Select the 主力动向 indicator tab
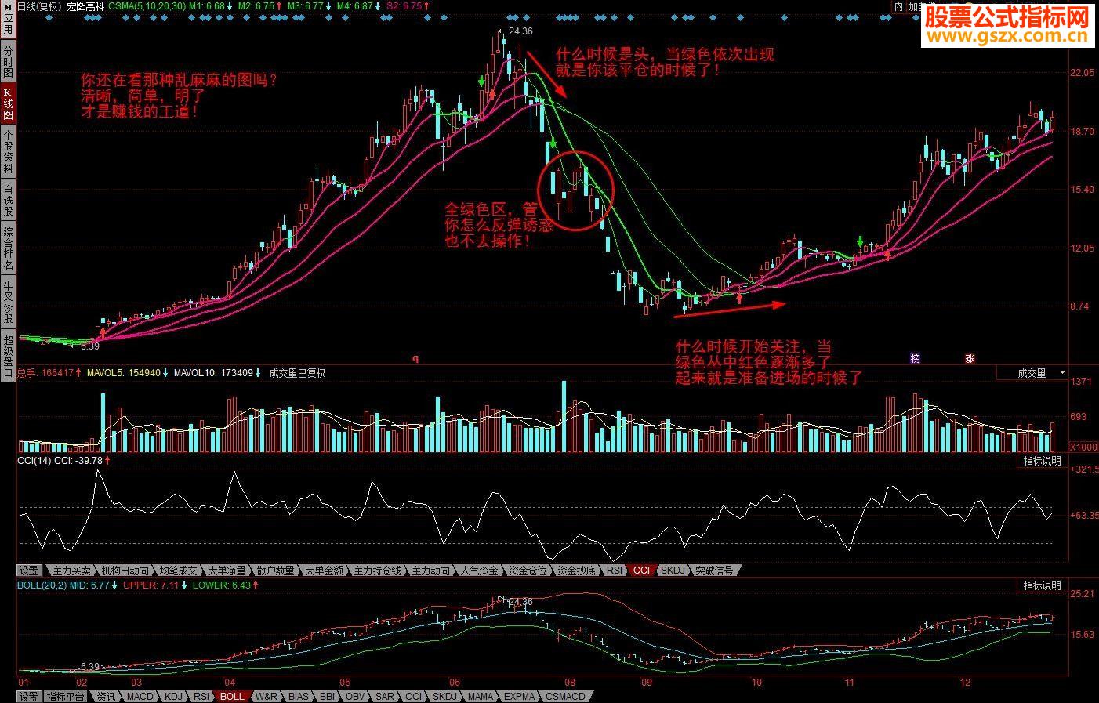 (x=430, y=571)
